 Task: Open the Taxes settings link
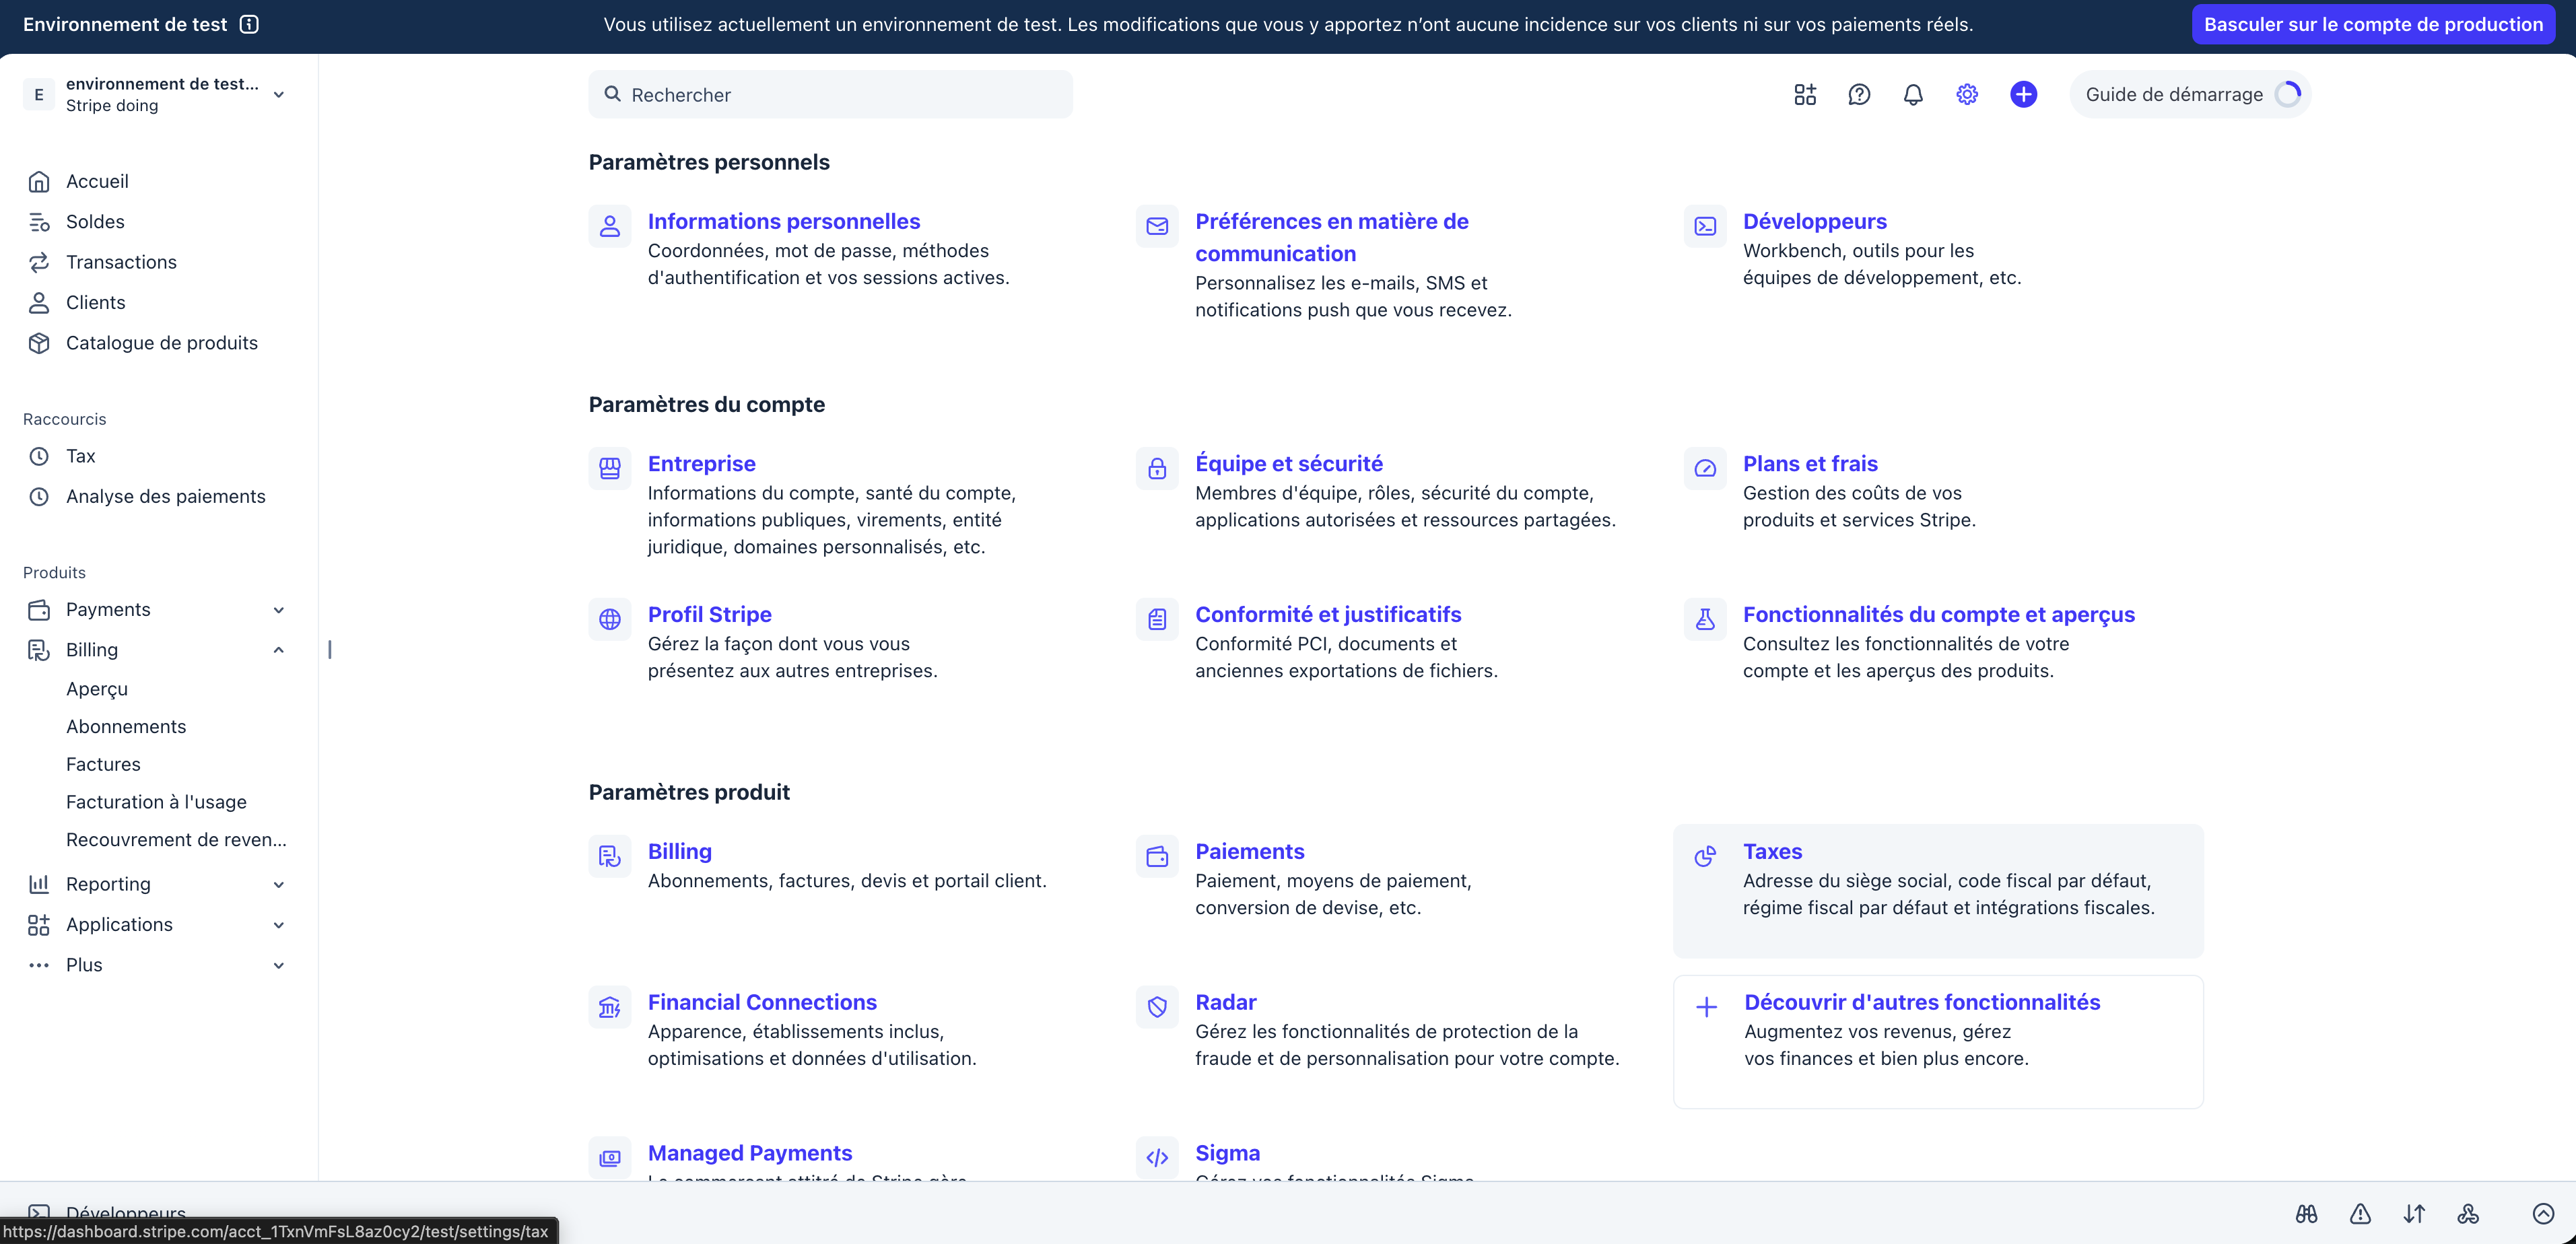pyautogui.click(x=1772, y=852)
